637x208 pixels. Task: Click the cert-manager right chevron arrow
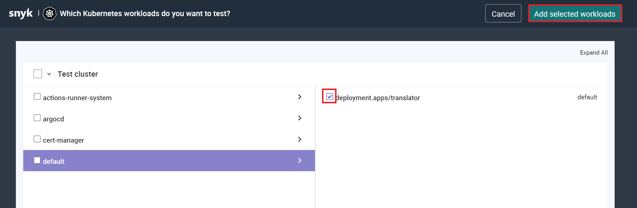tap(300, 139)
